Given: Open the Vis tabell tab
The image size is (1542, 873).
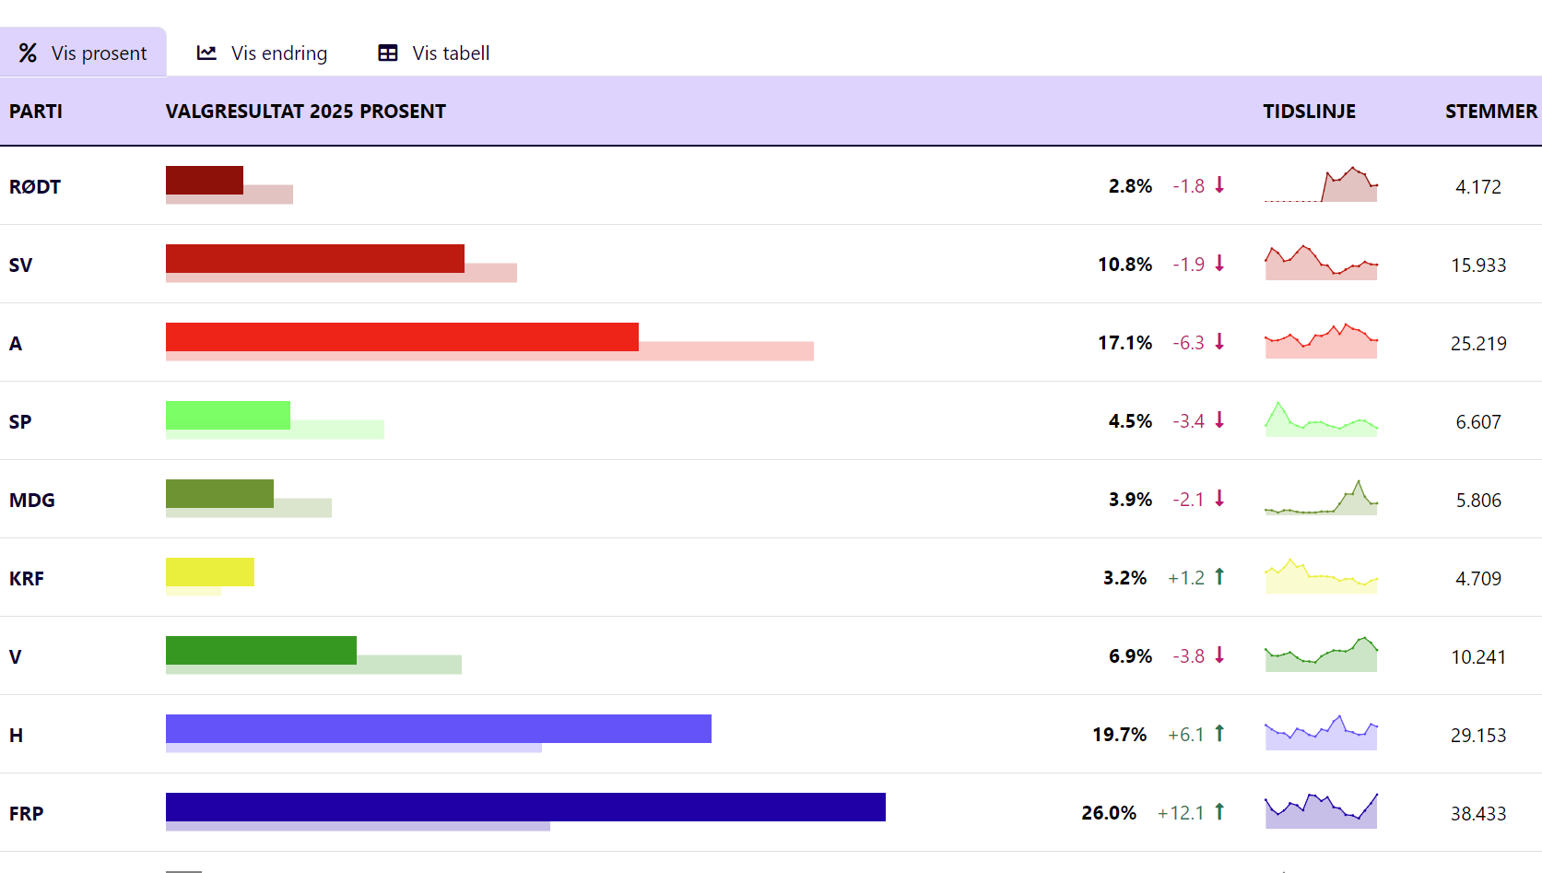Looking at the screenshot, I should coord(434,53).
